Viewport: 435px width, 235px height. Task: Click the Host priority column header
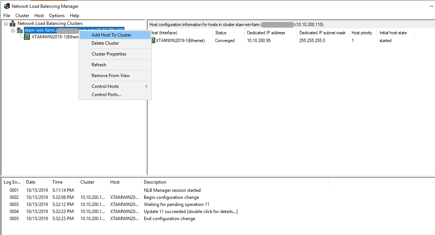[x=362, y=33]
